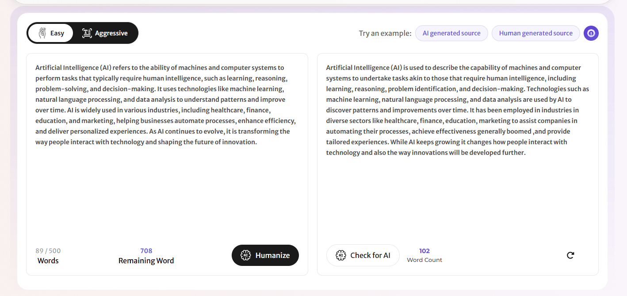This screenshot has width=627, height=296.
Task: Click the AI brain icon beside Check for AI
Action: (340, 255)
